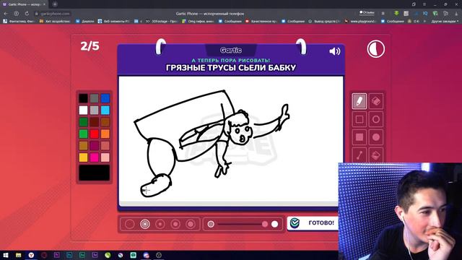Image resolution: width=462 pixels, height=260 pixels.
Task: Choose the filled ellipse shape tool
Action: coord(375,137)
